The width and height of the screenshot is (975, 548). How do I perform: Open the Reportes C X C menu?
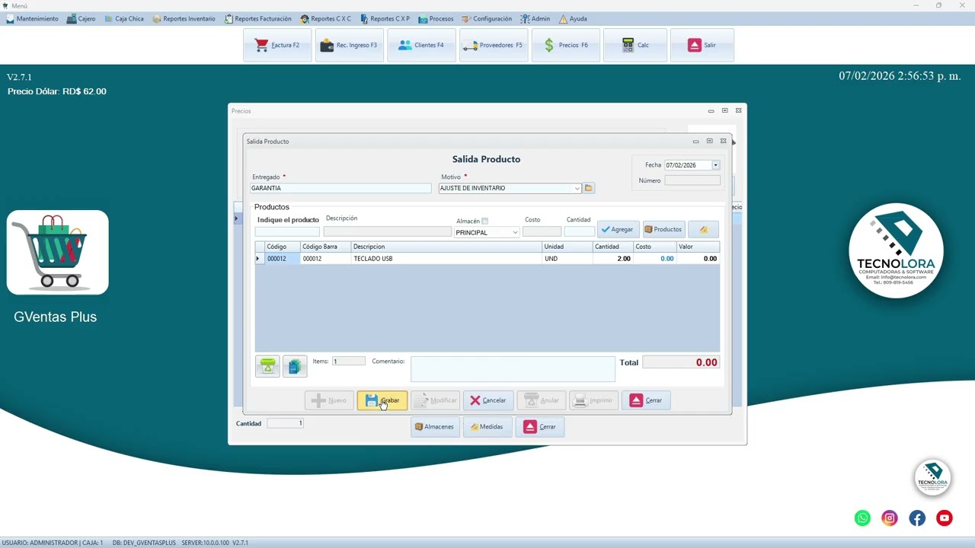click(326, 18)
